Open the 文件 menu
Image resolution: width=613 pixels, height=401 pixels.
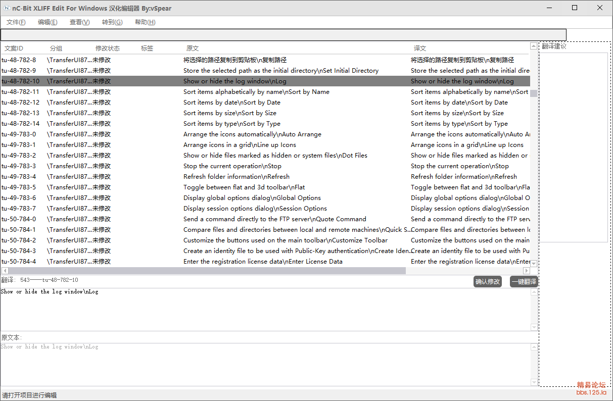pyautogui.click(x=16, y=22)
